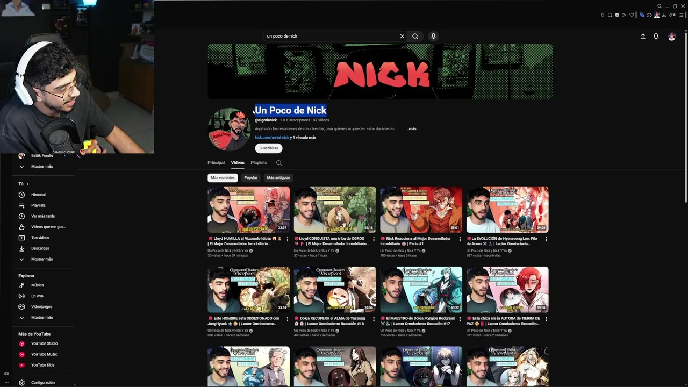
Task: Open browser downloads icon in toolbar
Action: (664, 15)
